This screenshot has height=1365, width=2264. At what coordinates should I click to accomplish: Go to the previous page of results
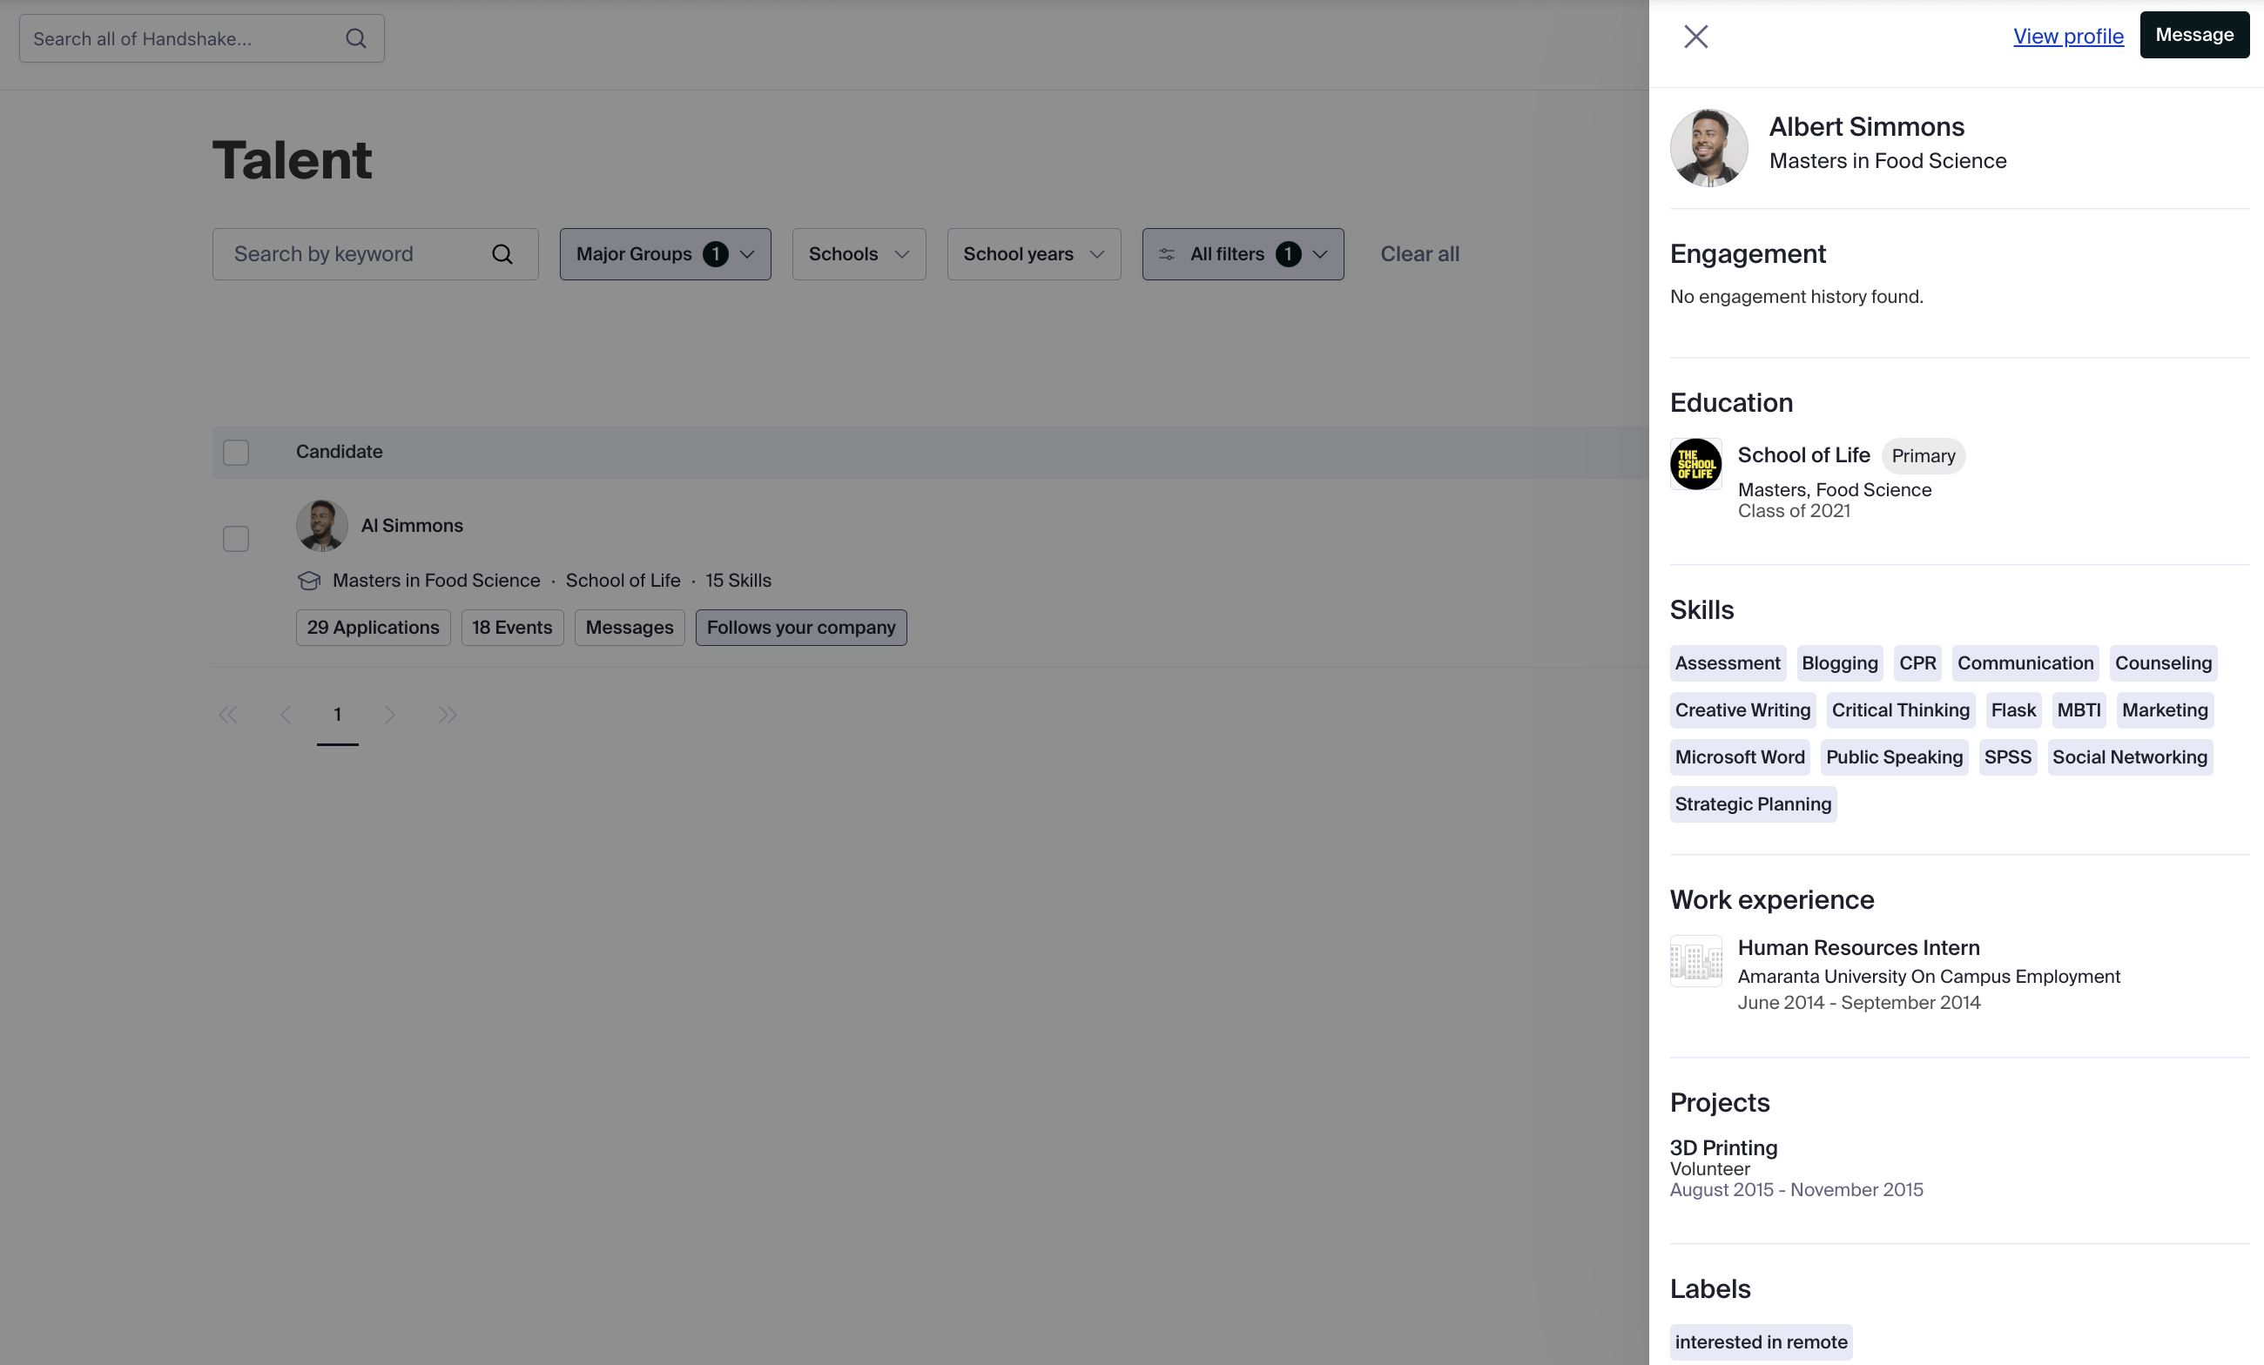click(x=286, y=715)
